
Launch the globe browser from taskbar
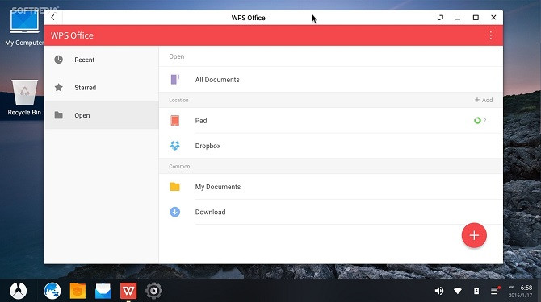tap(52, 291)
